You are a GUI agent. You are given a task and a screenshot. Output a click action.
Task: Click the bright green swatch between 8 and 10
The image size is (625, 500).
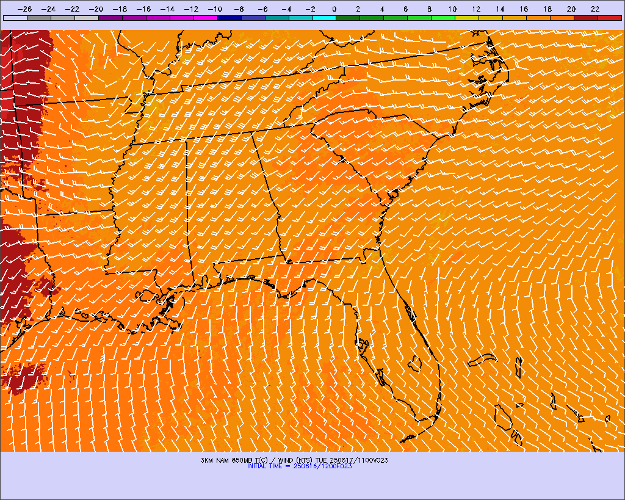(443, 18)
